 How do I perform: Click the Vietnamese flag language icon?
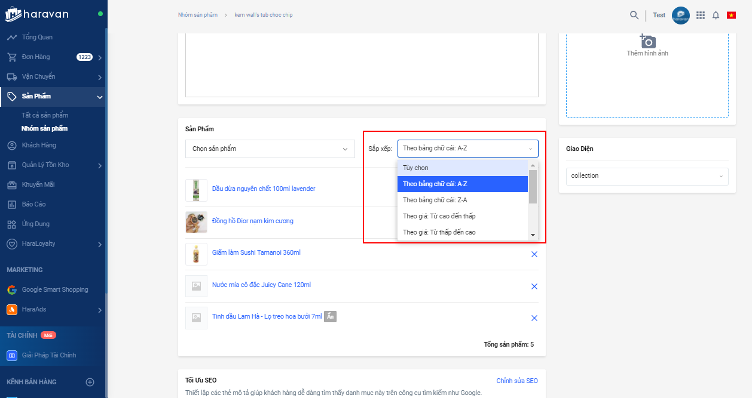(731, 15)
